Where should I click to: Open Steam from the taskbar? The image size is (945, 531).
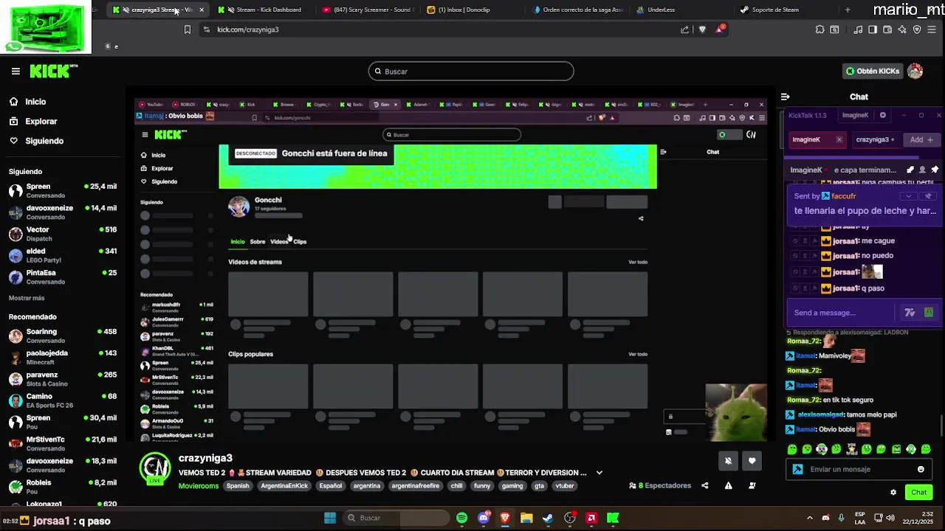[549, 518]
